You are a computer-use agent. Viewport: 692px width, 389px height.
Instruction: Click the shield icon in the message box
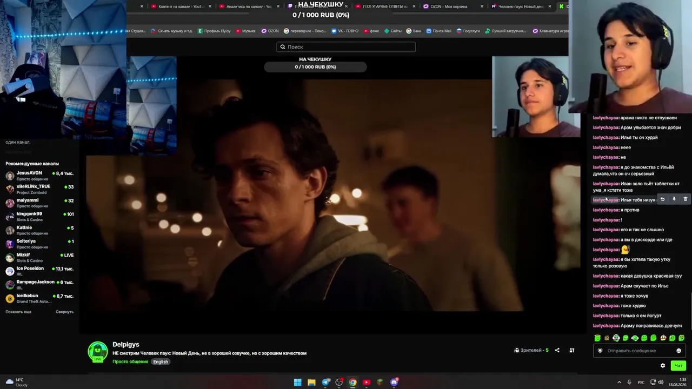(x=600, y=351)
